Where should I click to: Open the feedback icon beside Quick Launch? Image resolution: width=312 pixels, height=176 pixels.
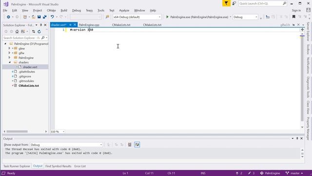click(x=234, y=3)
